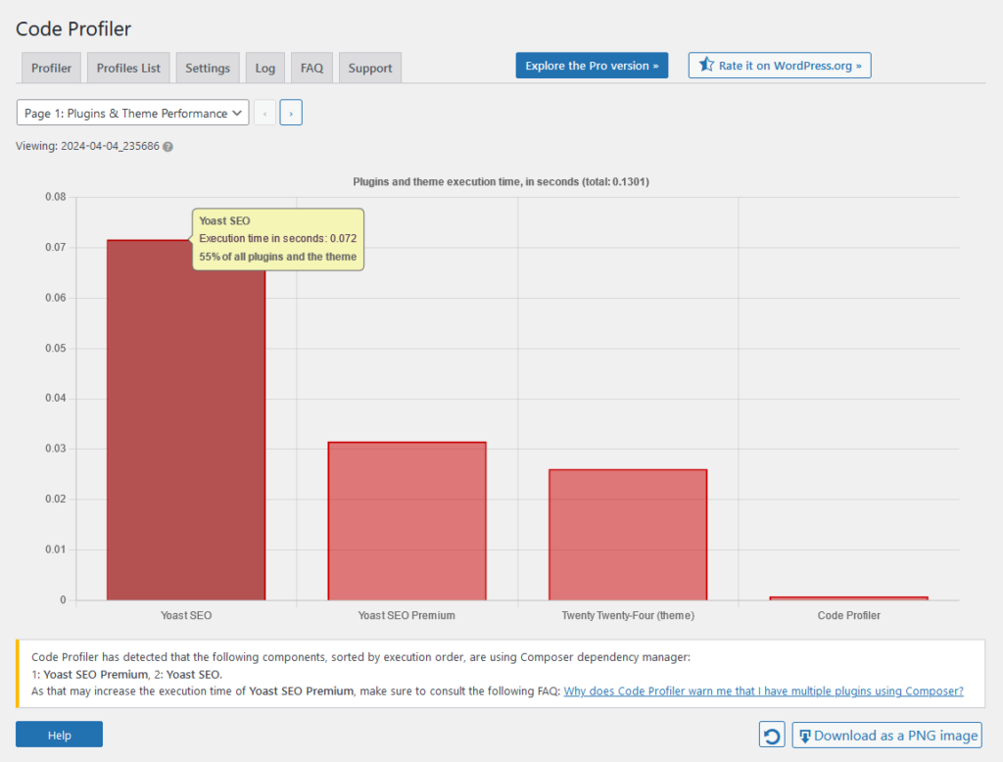Viewport: 1003px width, 762px height.
Task: Switch to the Log tab
Action: [264, 68]
